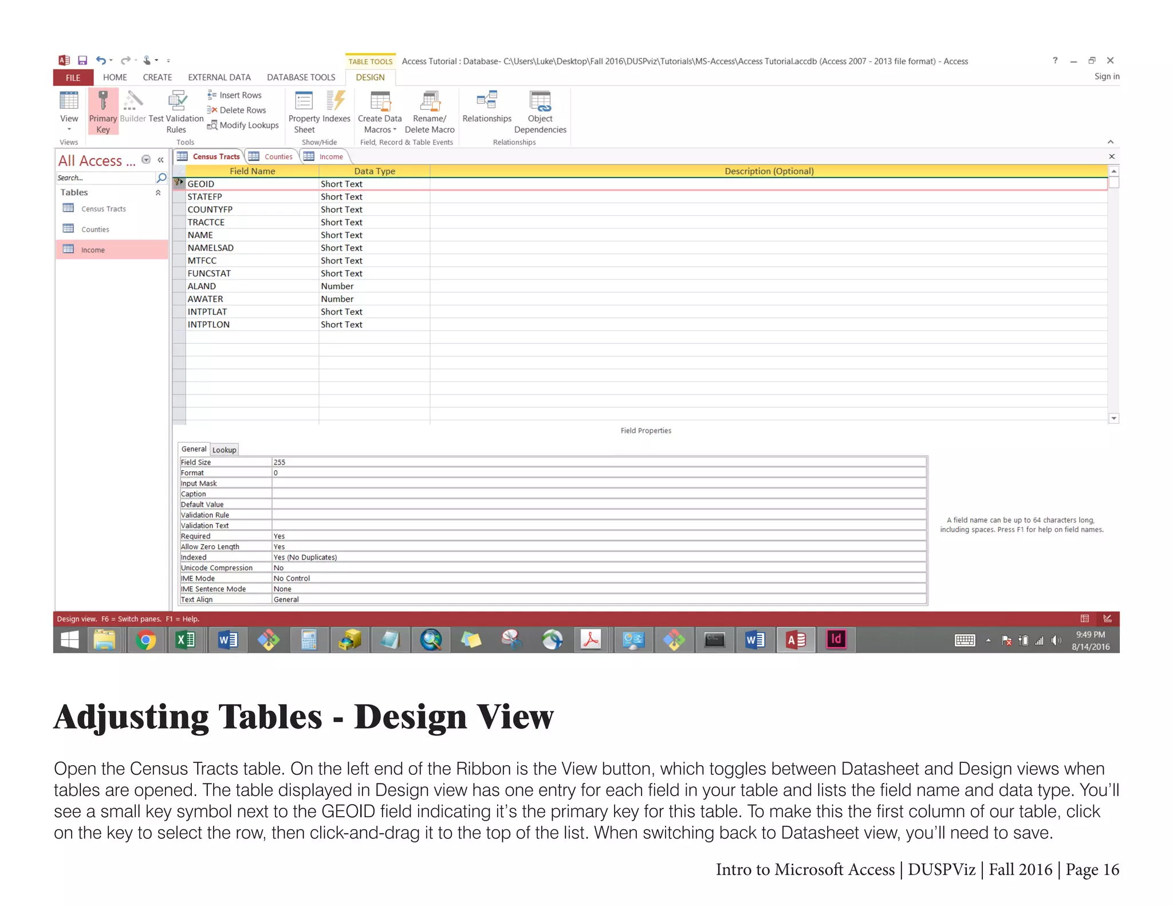Click the Builder tool

133,107
